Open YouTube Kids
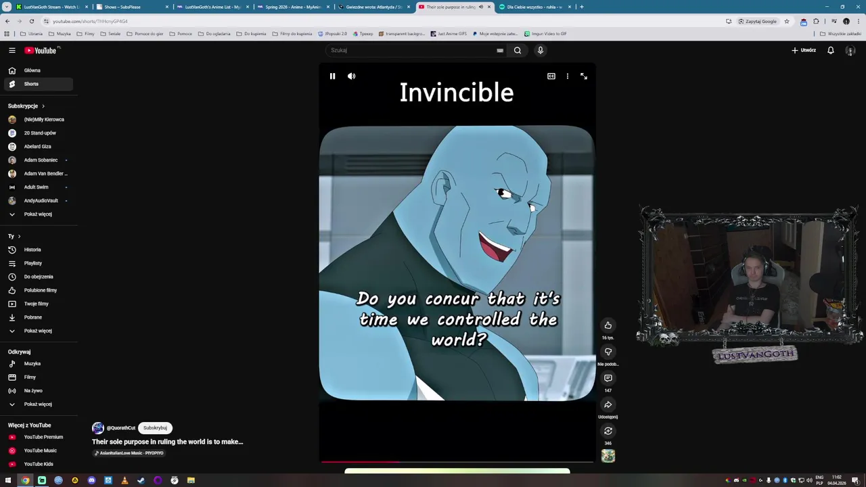This screenshot has width=866, height=487. pyautogui.click(x=39, y=464)
